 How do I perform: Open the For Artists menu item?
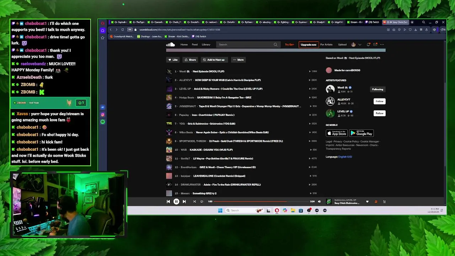[326, 44]
